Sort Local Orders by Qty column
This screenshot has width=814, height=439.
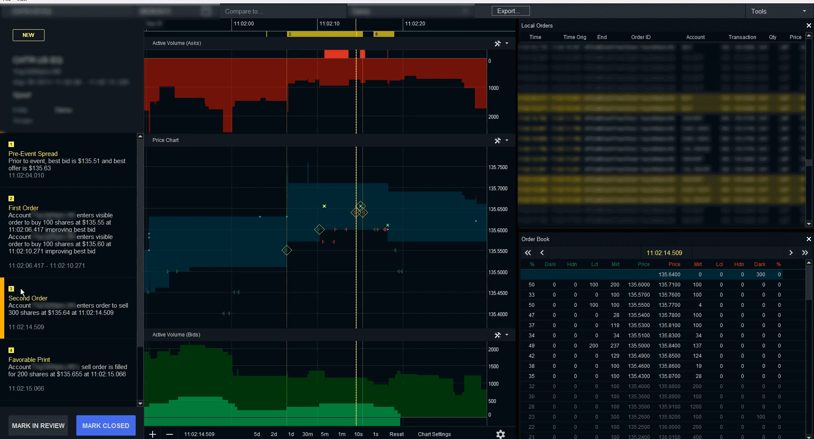tap(772, 37)
